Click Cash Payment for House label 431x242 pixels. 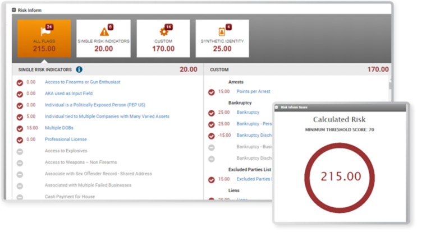[70, 197]
